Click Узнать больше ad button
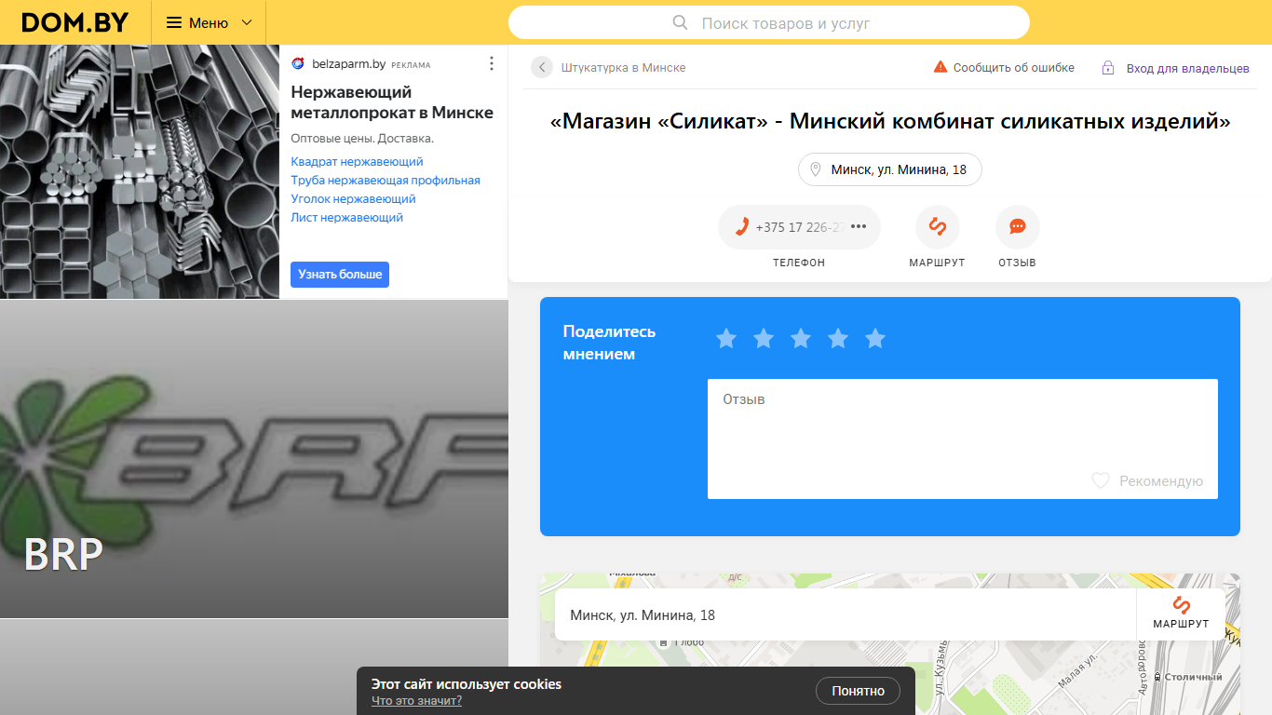This screenshot has height=715, width=1272. pyautogui.click(x=340, y=275)
